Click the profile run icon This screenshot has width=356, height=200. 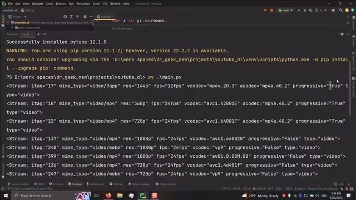317,11
